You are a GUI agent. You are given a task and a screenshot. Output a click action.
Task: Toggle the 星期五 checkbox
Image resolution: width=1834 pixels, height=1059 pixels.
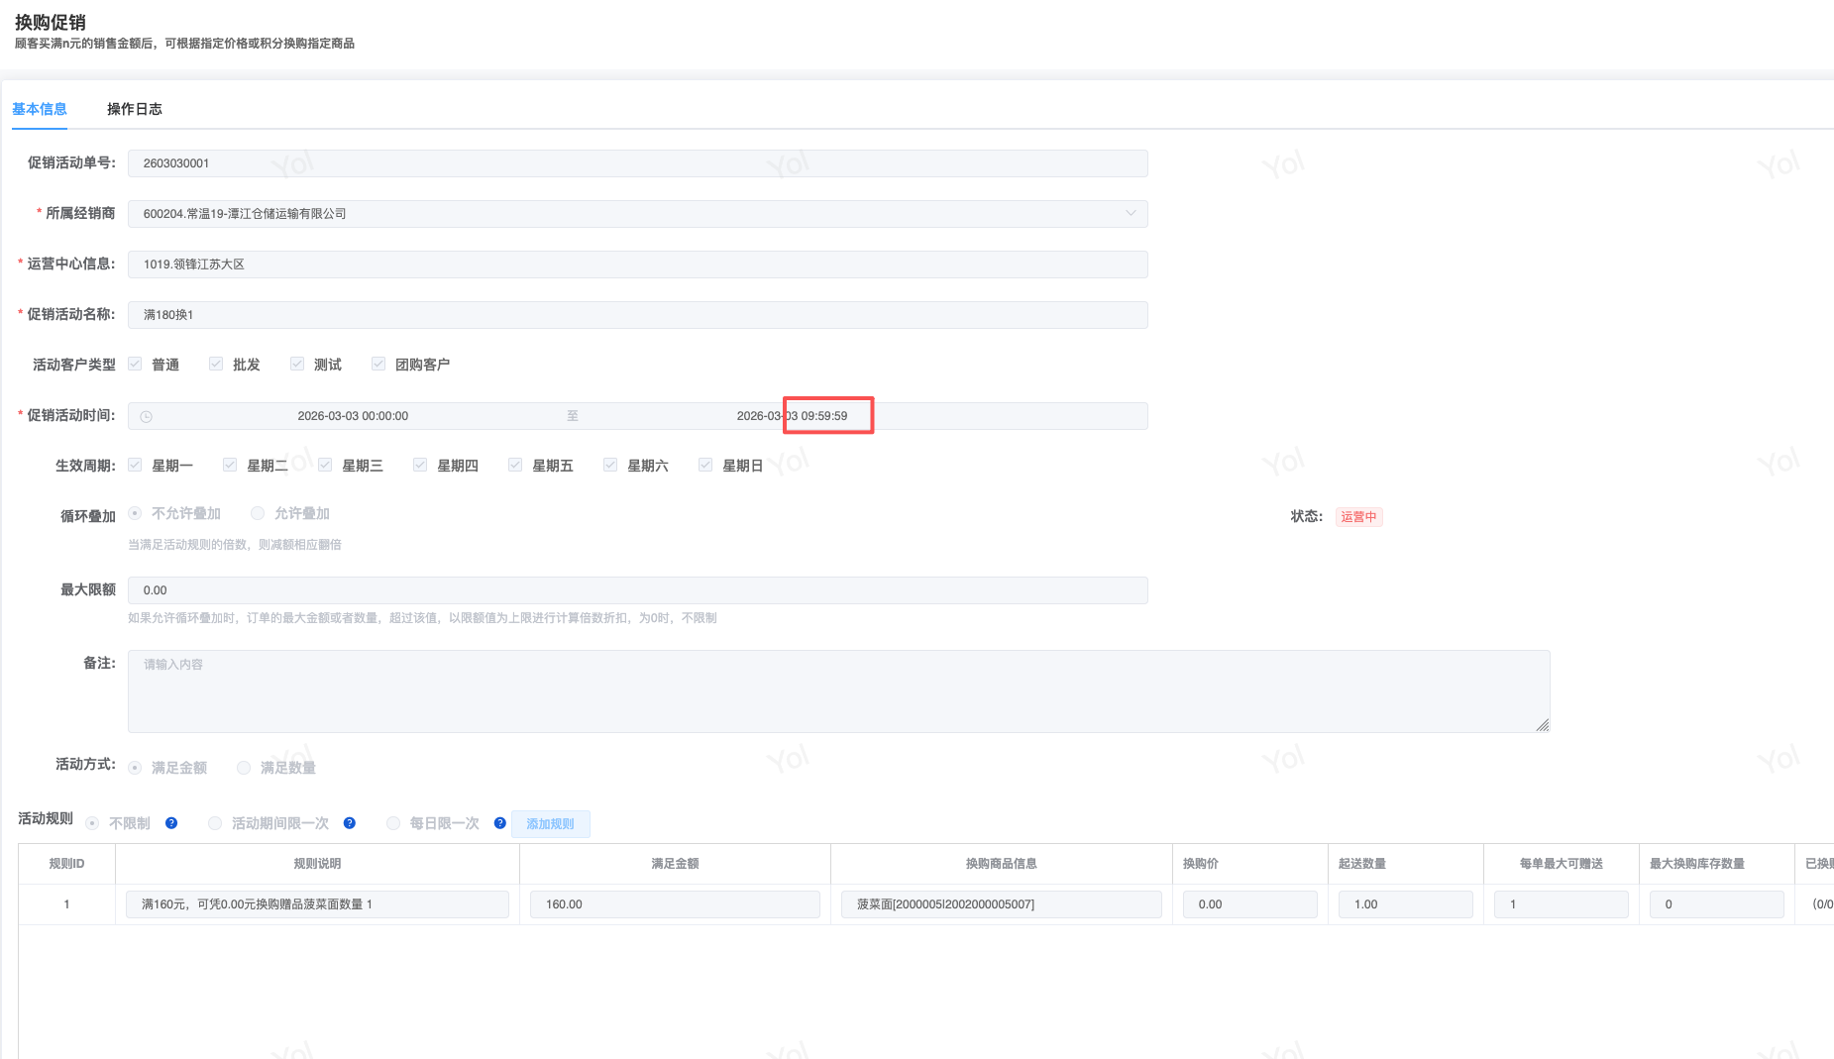(515, 465)
